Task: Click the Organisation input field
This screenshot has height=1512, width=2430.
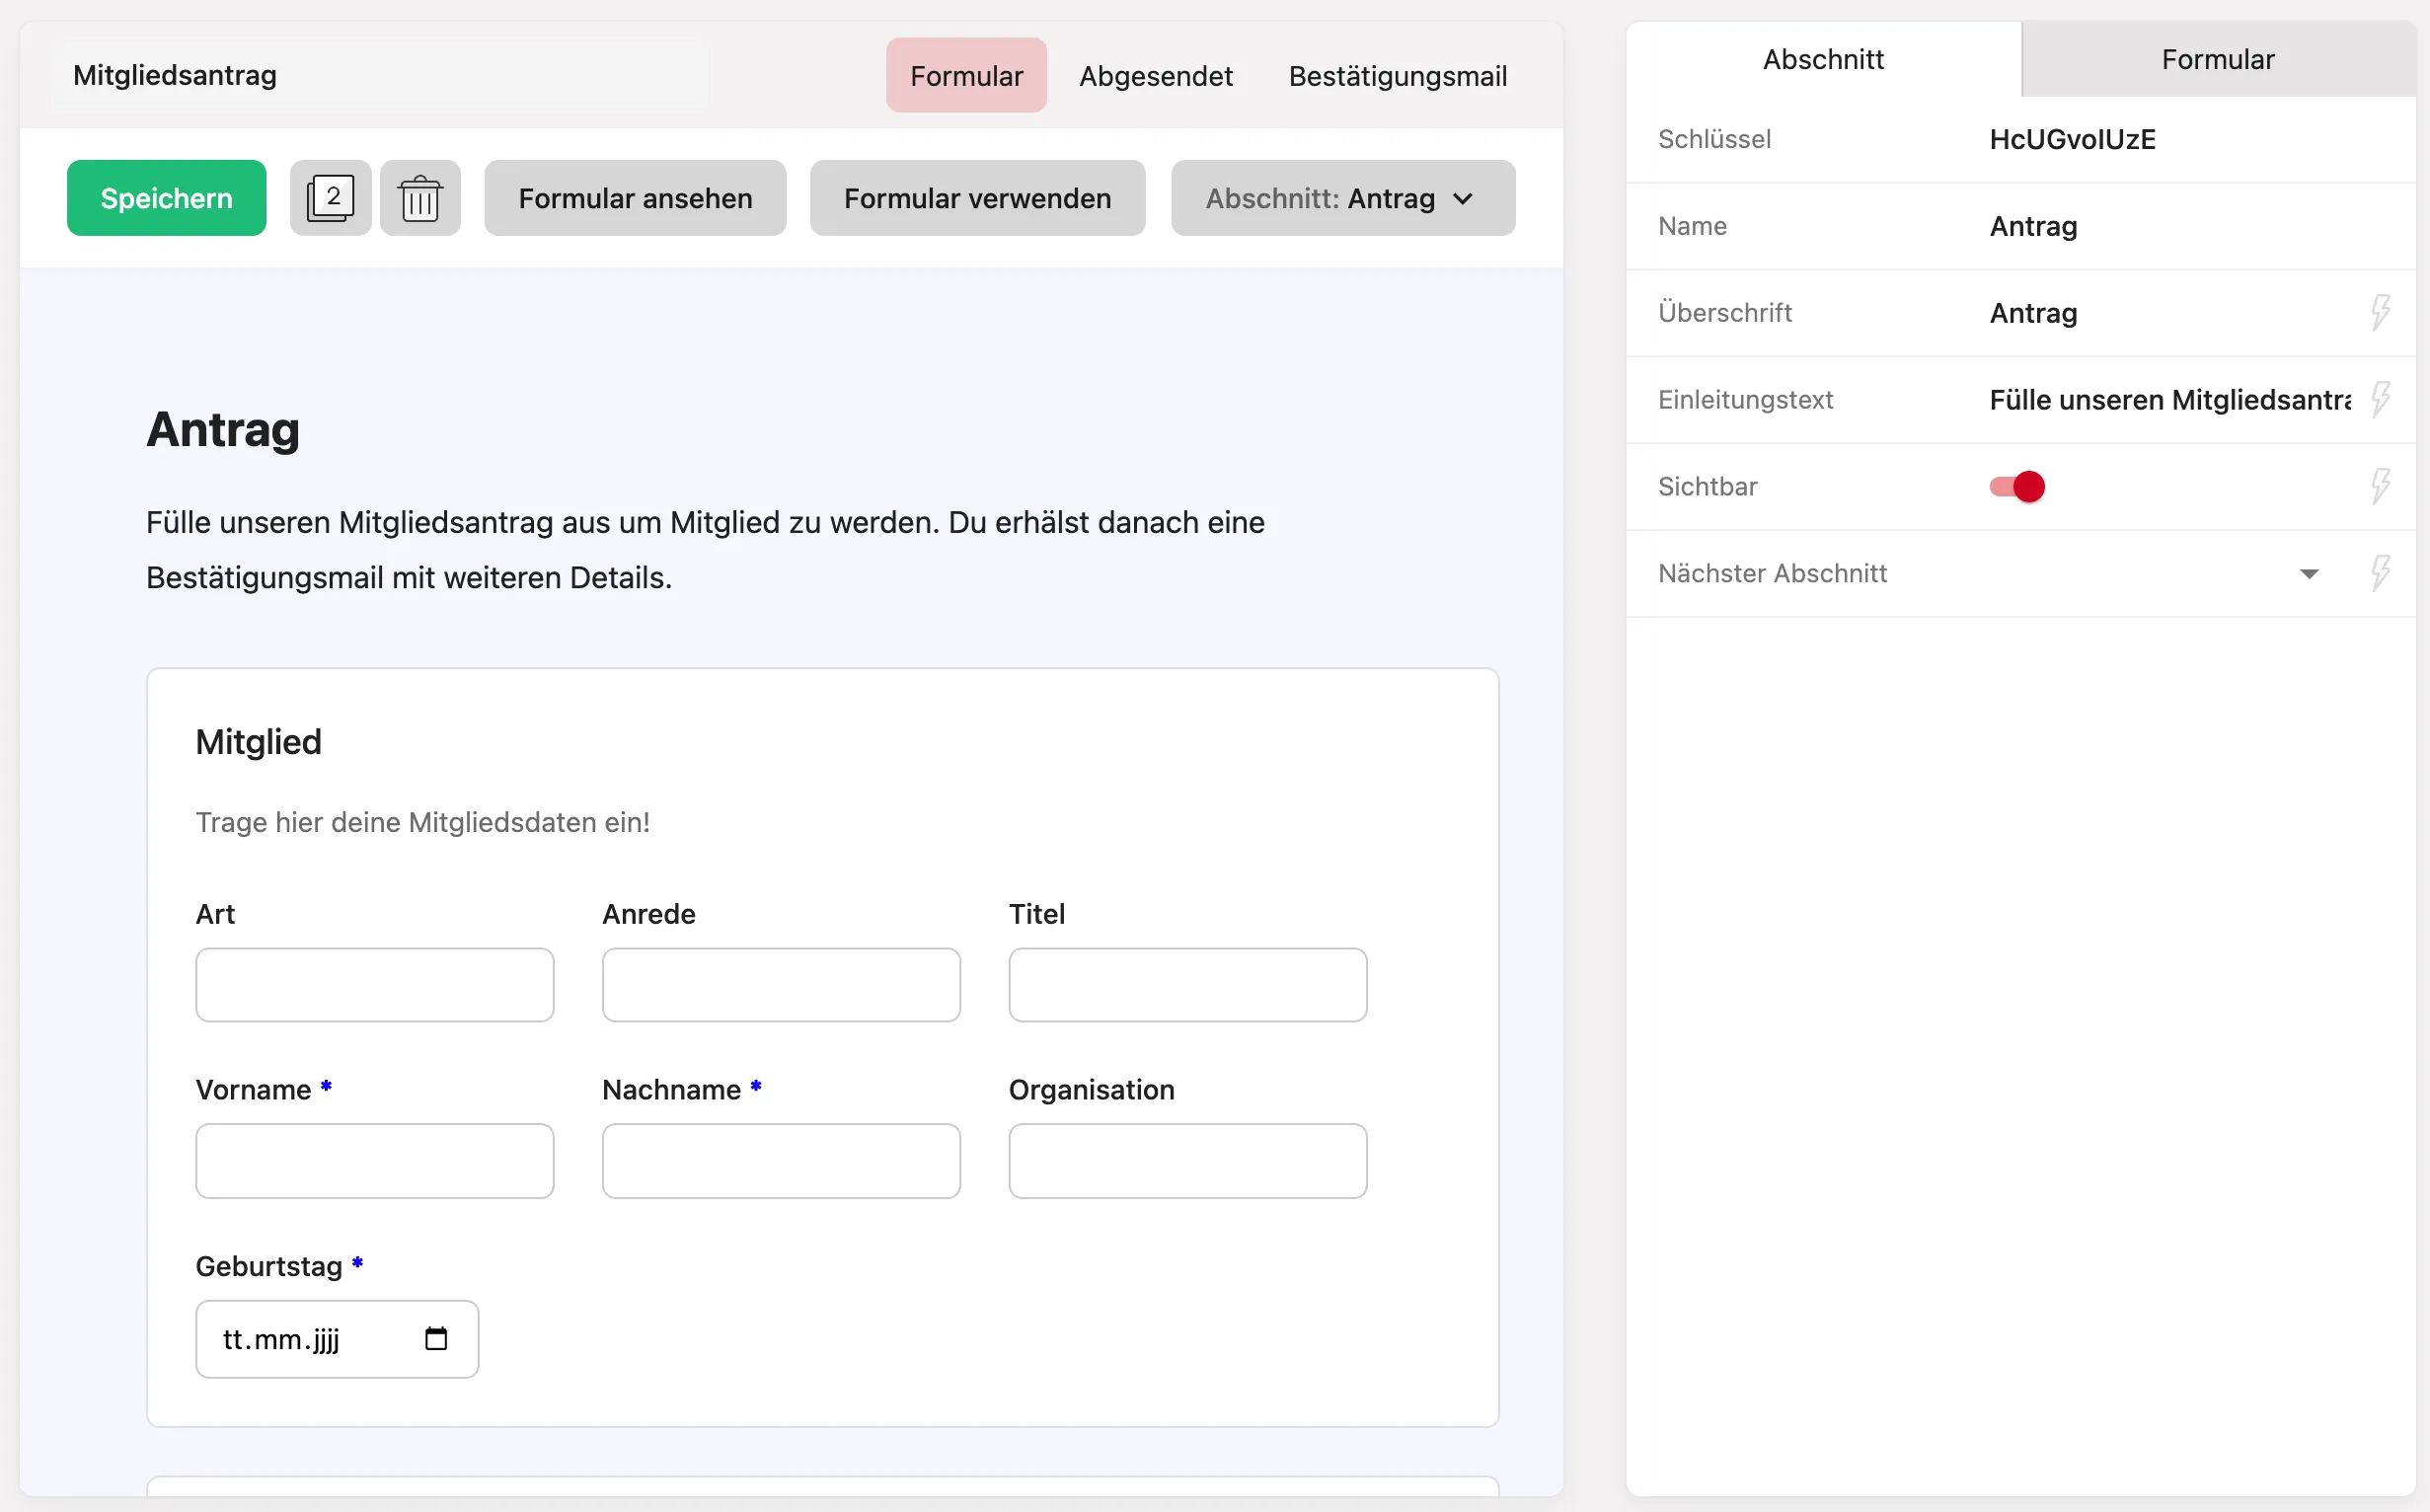Action: pos(1188,1161)
